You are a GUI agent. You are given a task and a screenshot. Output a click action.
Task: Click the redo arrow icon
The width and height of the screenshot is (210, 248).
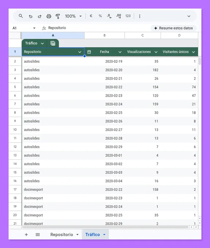click(x=40, y=16)
